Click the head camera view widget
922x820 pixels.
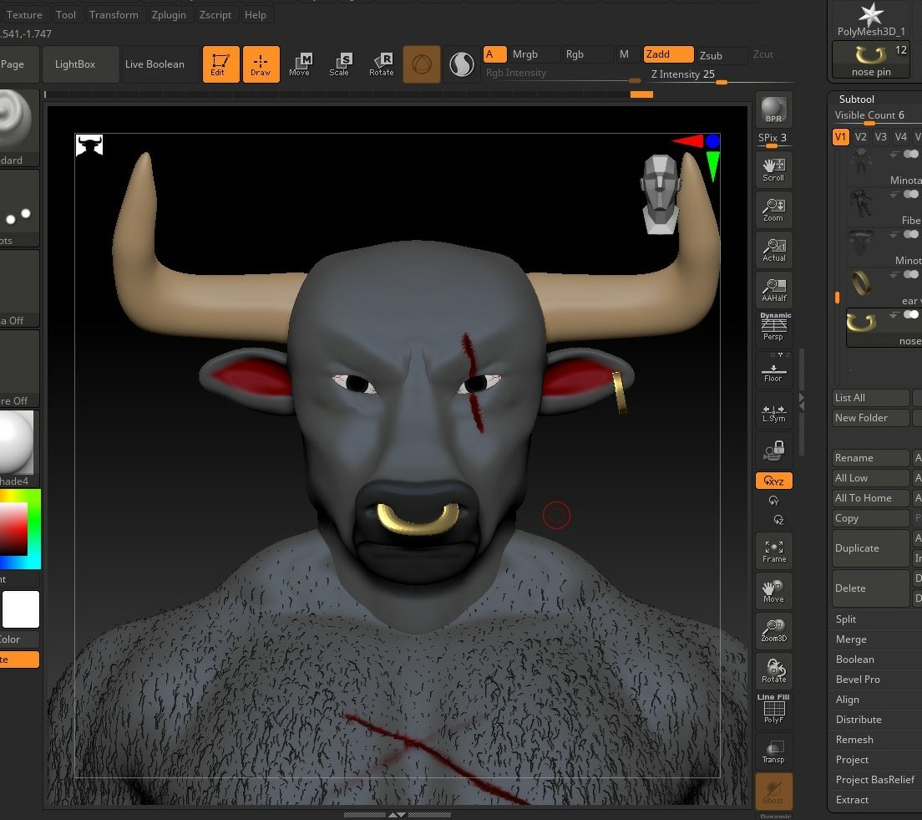click(x=661, y=194)
